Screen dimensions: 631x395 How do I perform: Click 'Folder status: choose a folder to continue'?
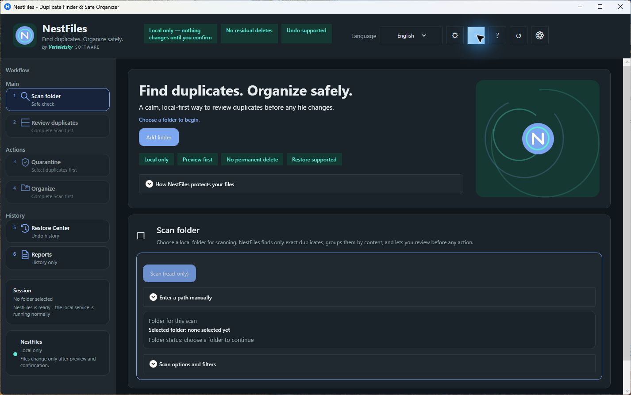tap(201, 340)
